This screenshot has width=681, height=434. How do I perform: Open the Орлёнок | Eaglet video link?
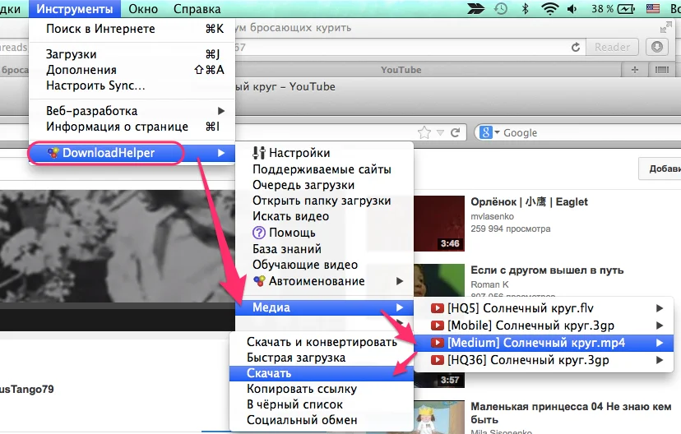[x=529, y=202]
